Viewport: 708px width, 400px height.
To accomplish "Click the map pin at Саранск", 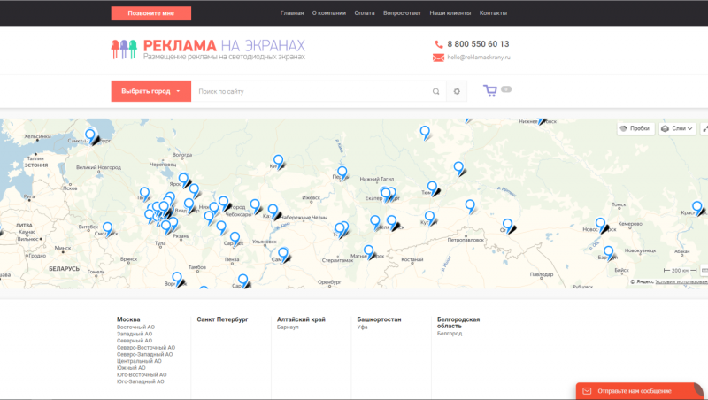I will 235,238.
